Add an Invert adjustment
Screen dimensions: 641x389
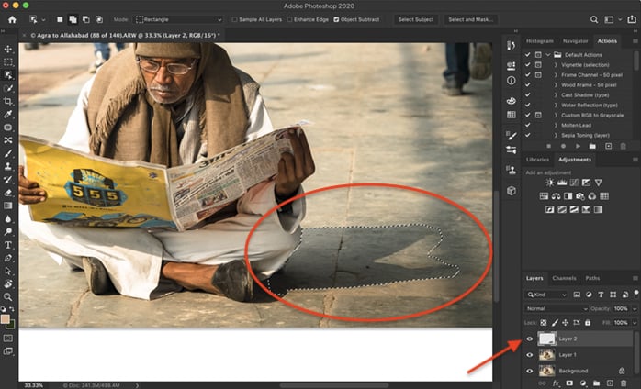coord(550,209)
